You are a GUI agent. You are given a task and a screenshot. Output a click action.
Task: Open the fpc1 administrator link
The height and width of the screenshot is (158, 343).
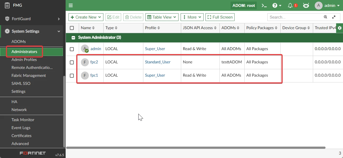point(94,75)
